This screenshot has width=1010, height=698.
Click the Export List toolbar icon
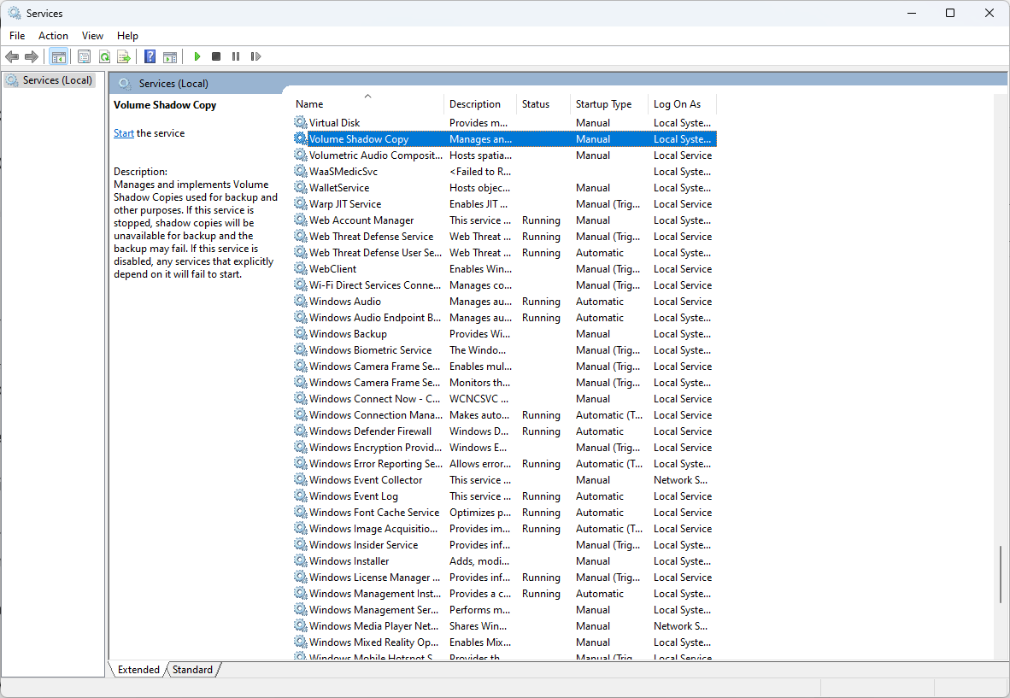point(124,56)
